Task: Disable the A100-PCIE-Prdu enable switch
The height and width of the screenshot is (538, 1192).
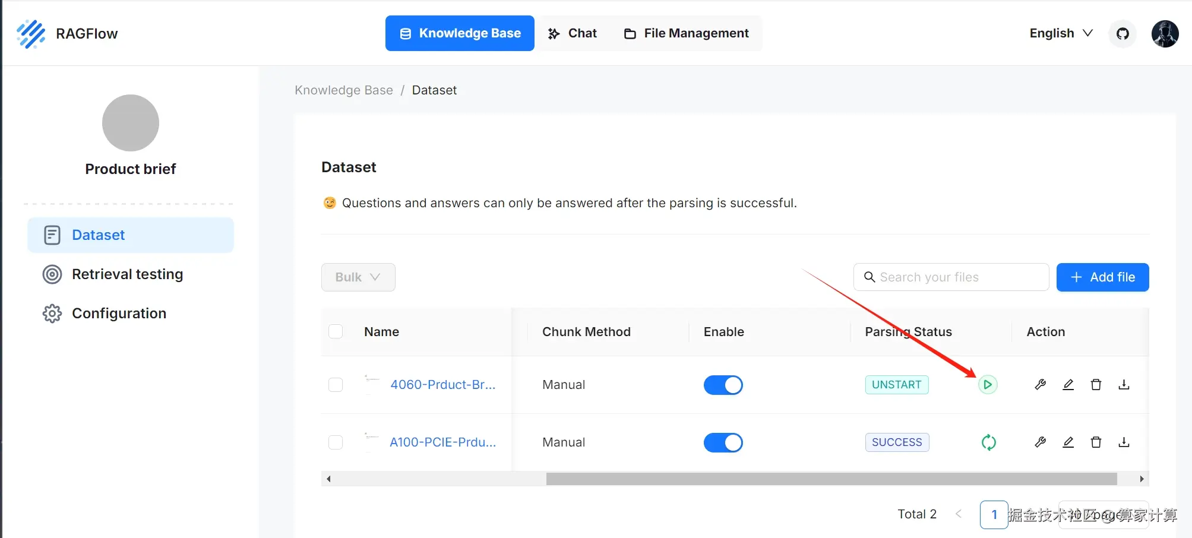Action: pyautogui.click(x=723, y=442)
